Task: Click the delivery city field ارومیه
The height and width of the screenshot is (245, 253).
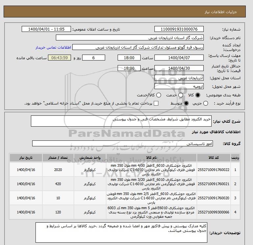Action: pos(179,86)
